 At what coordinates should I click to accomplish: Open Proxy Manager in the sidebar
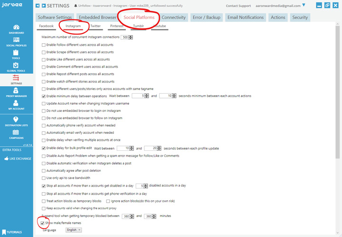point(16,92)
